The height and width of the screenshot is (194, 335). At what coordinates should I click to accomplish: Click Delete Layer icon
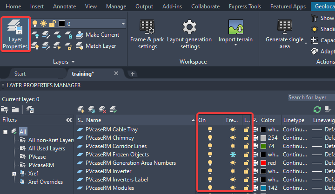[102, 110]
